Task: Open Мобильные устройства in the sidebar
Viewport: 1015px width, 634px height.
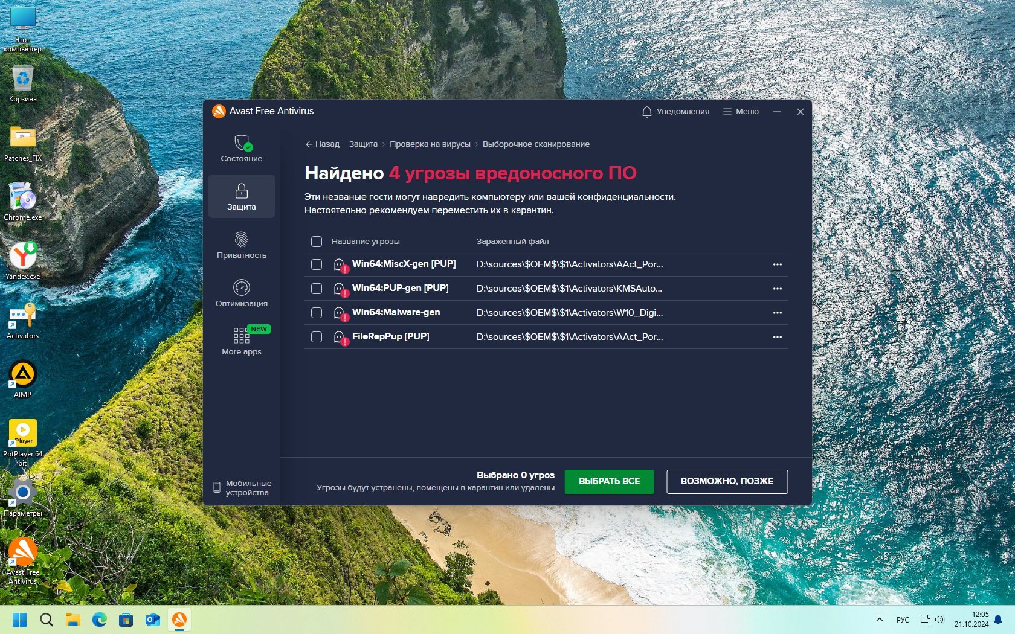Action: coord(242,488)
